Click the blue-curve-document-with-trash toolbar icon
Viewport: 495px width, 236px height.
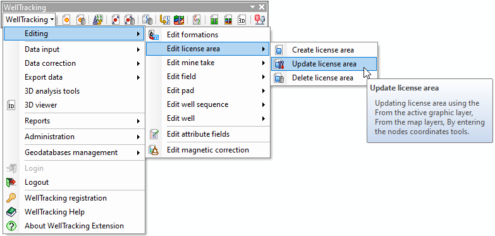click(x=147, y=20)
